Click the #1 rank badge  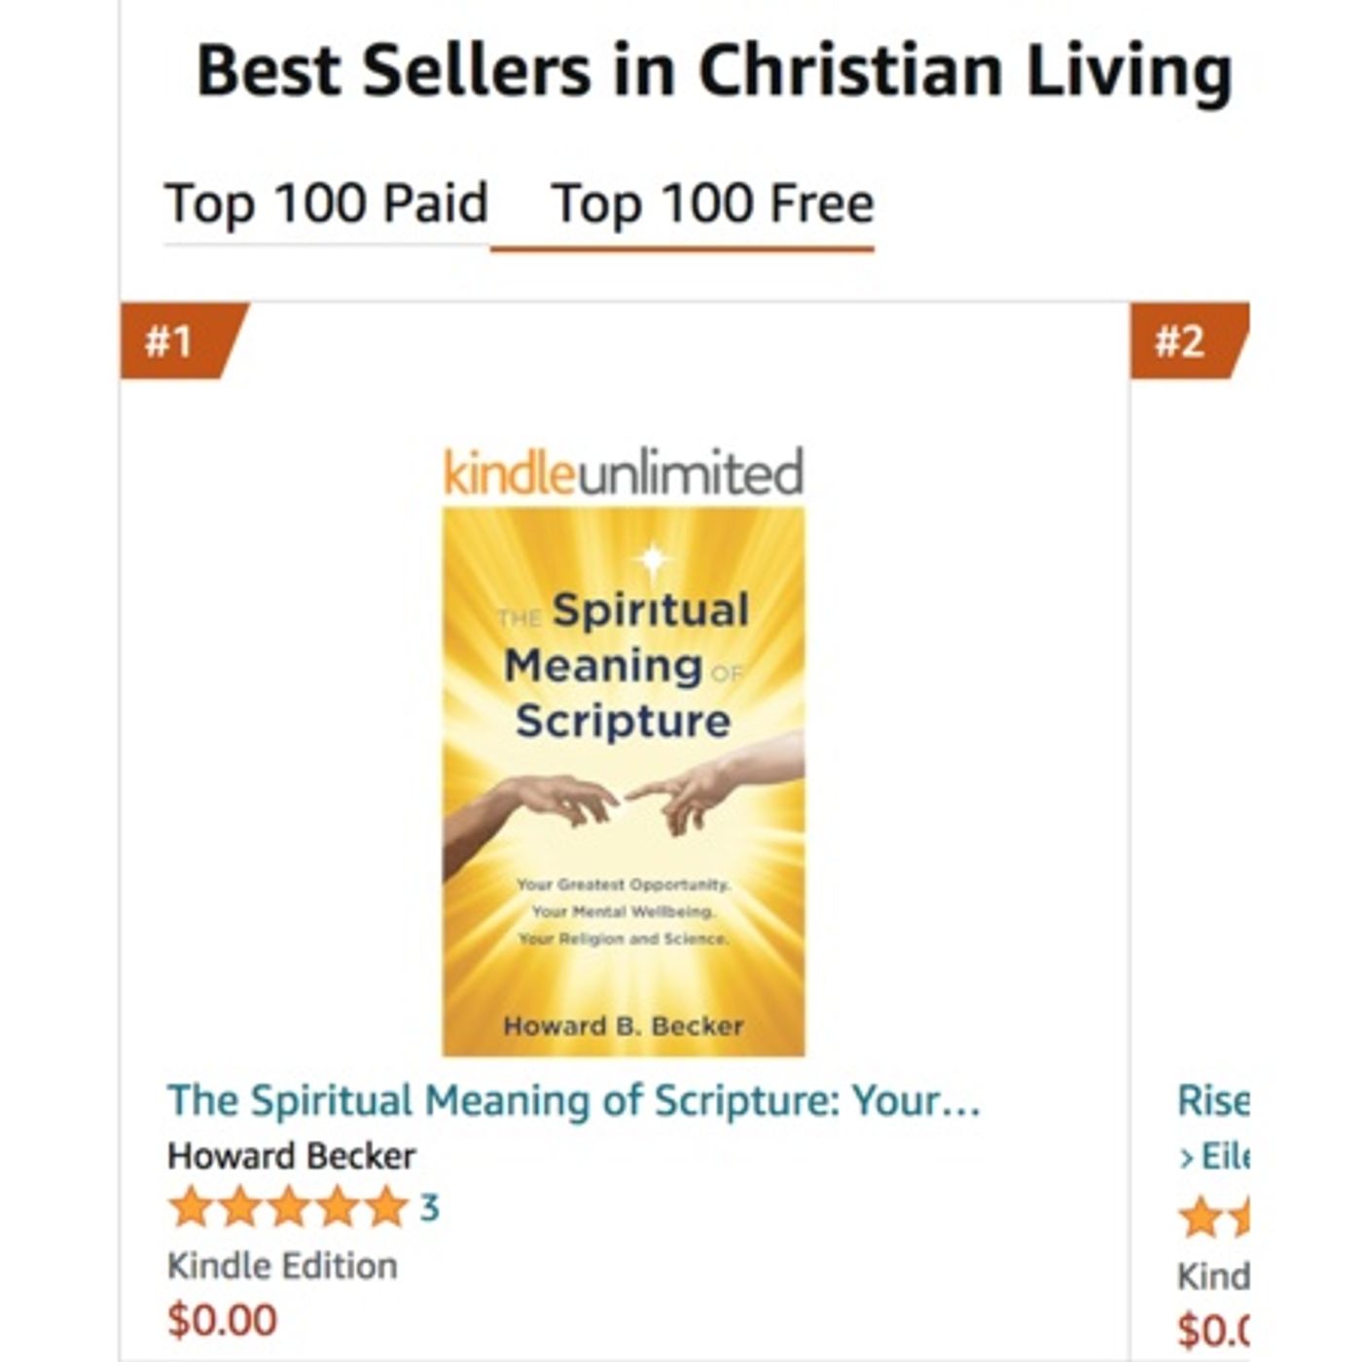pos(183,340)
